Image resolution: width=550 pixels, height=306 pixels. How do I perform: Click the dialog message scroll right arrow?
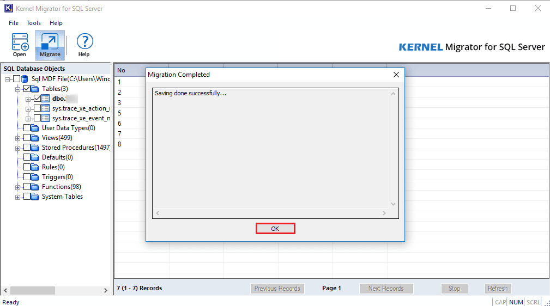tap(384, 213)
